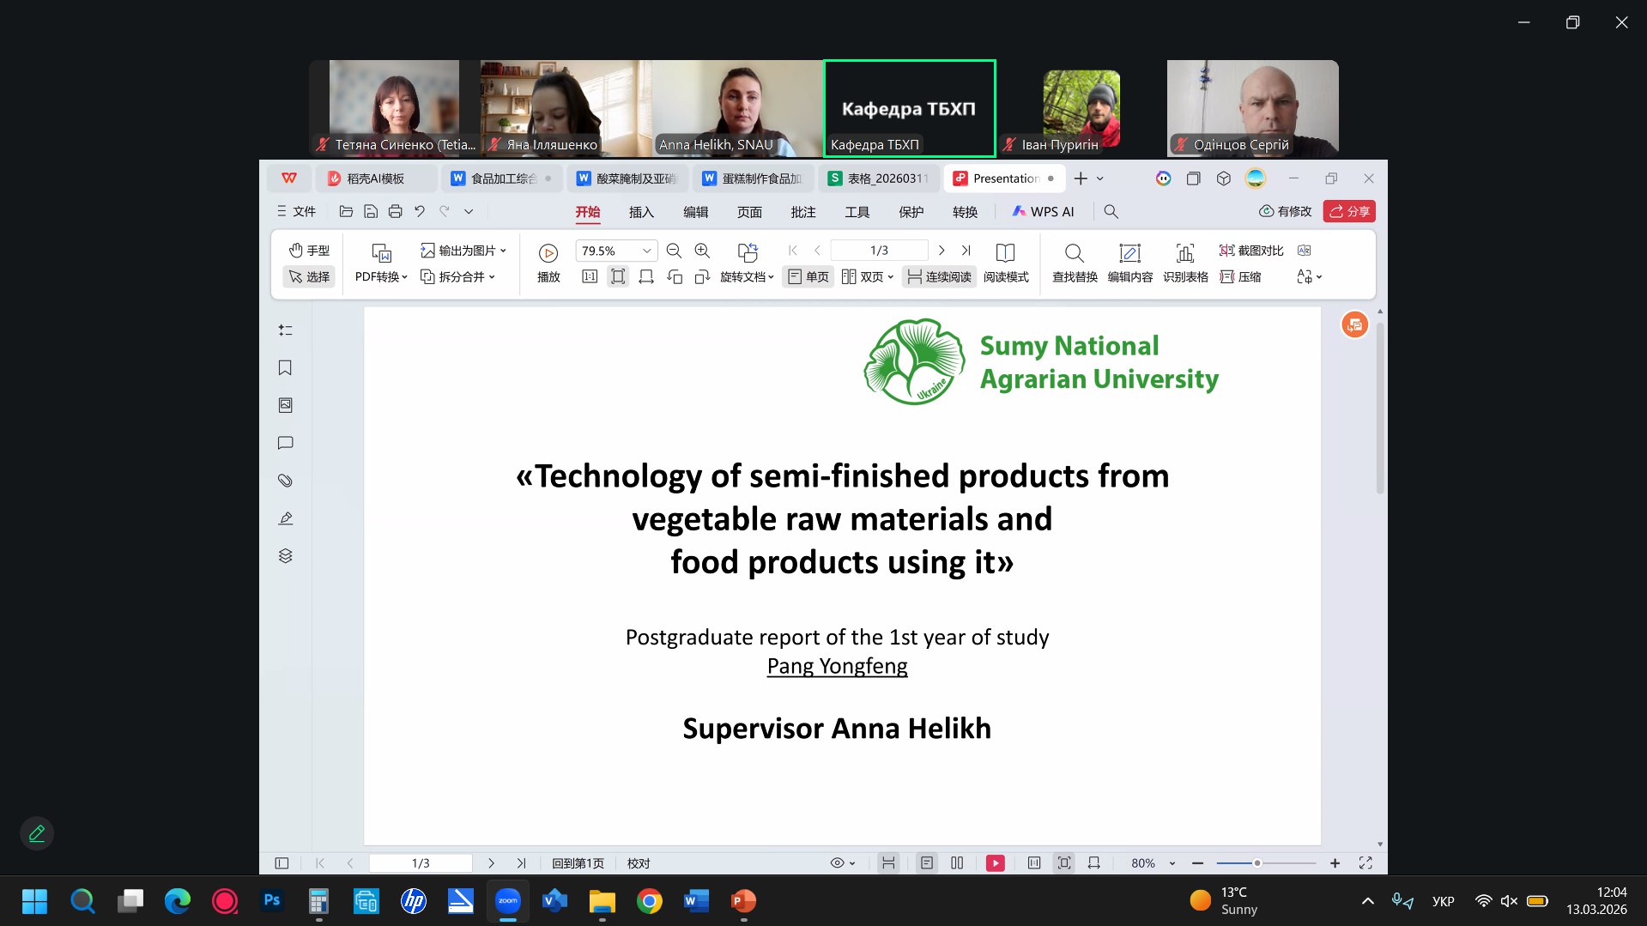Click the 识别表格 recognize table icon

(x=1185, y=263)
